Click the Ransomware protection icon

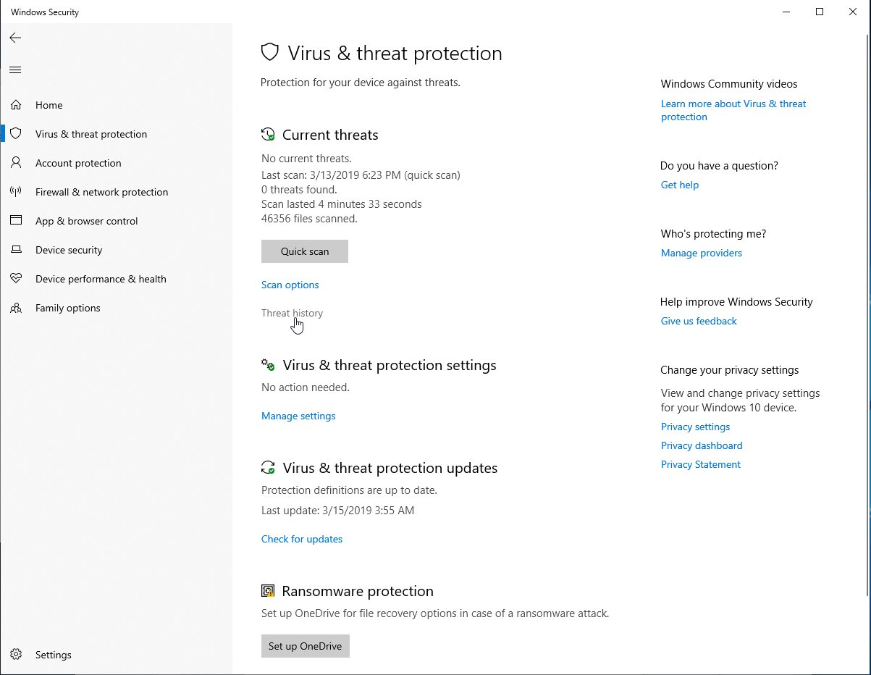pos(268,591)
